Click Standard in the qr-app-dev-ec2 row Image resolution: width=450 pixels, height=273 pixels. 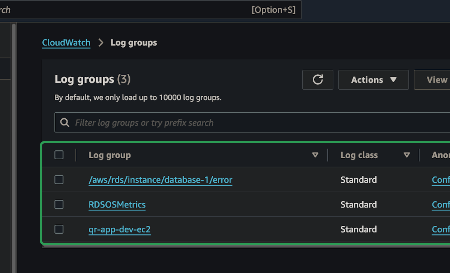pos(358,229)
